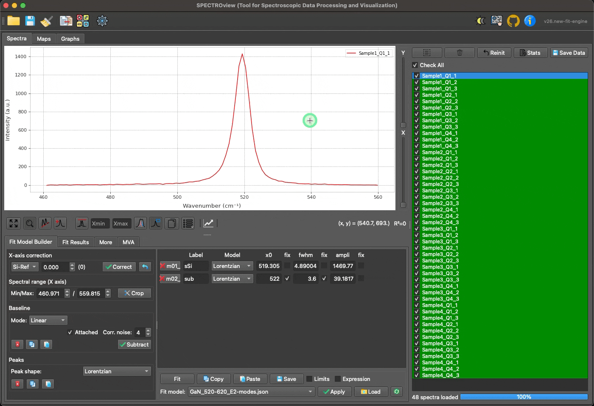The image size is (594, 406).
Task: Delete baseline with red trash icon under Subtract row
Action: [x=17, y=344]
